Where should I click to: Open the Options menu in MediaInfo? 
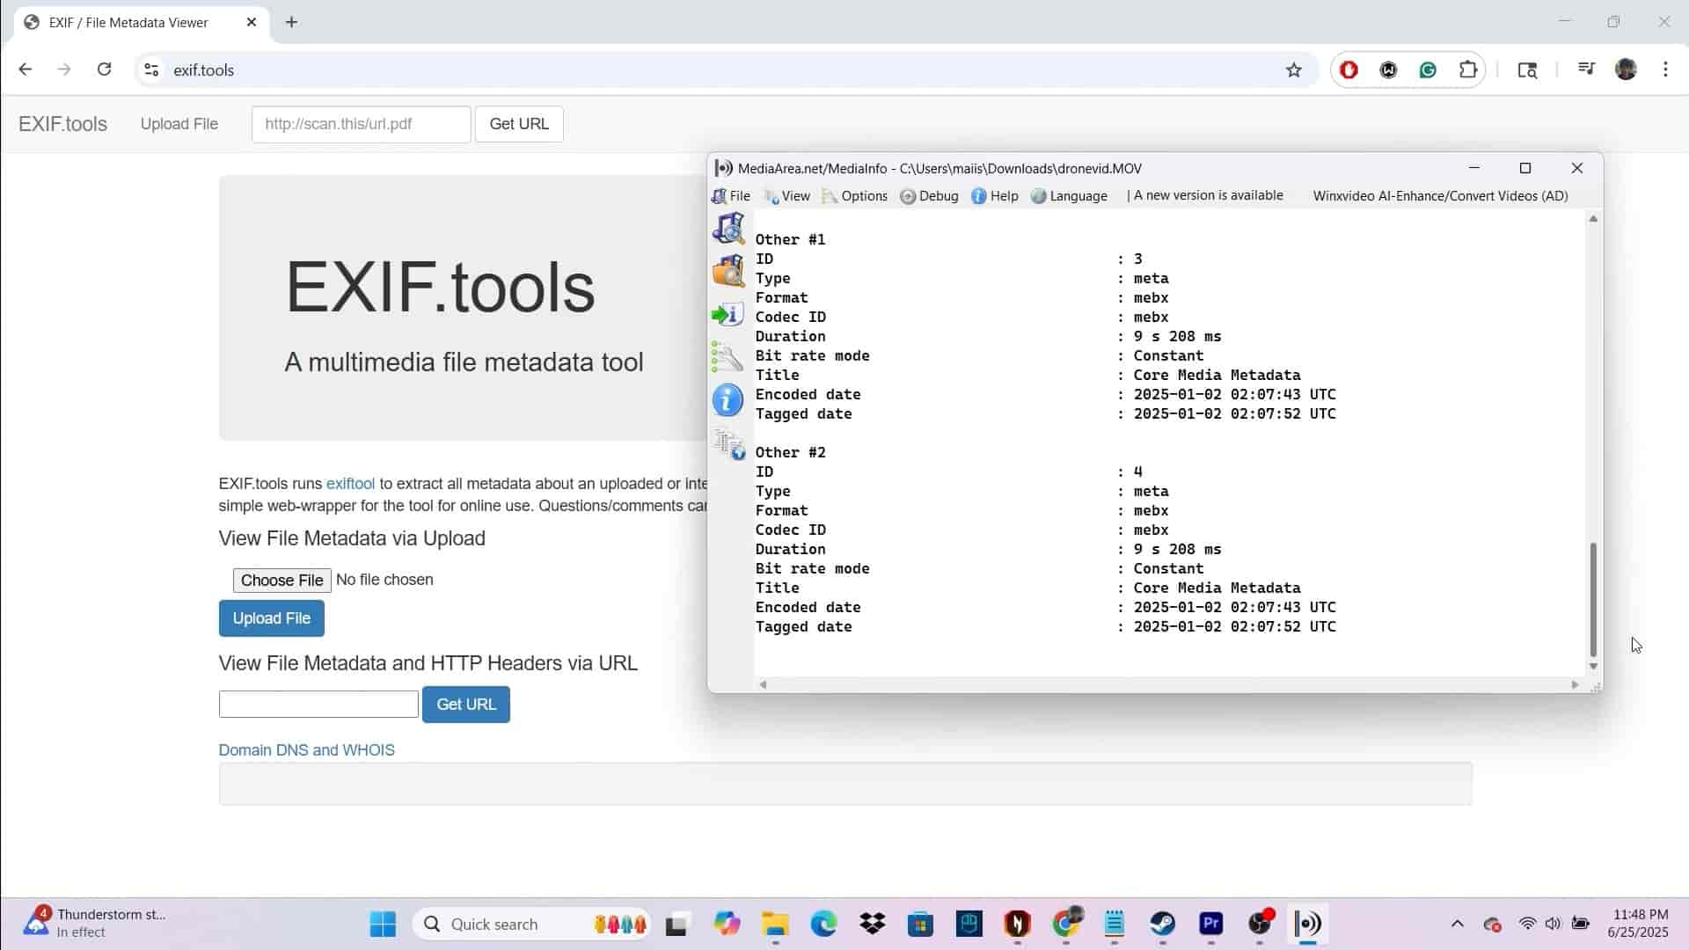pos(855,196)
